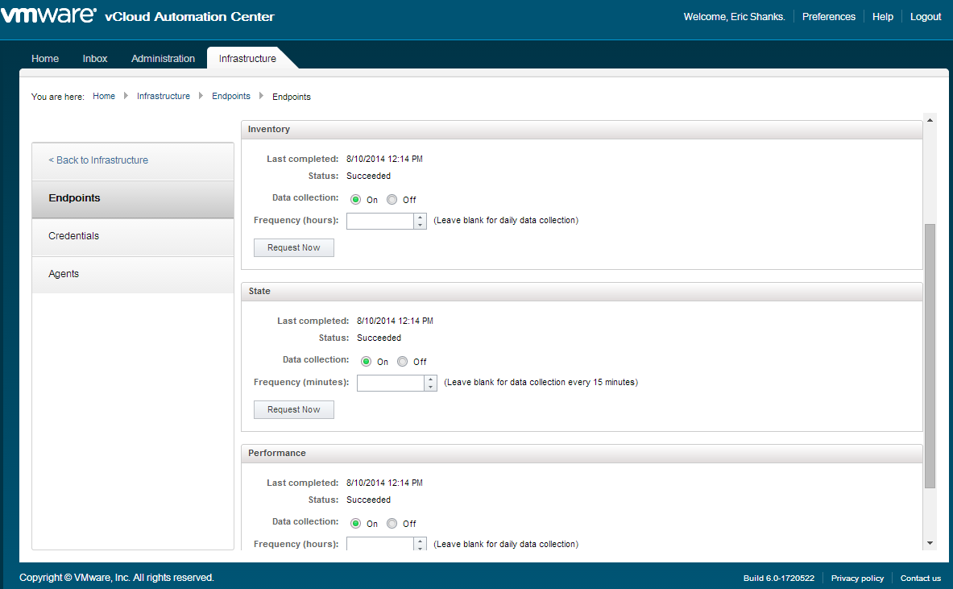Go back to Infrastructure link
This screenshot has width=953, height=589.
98,160
